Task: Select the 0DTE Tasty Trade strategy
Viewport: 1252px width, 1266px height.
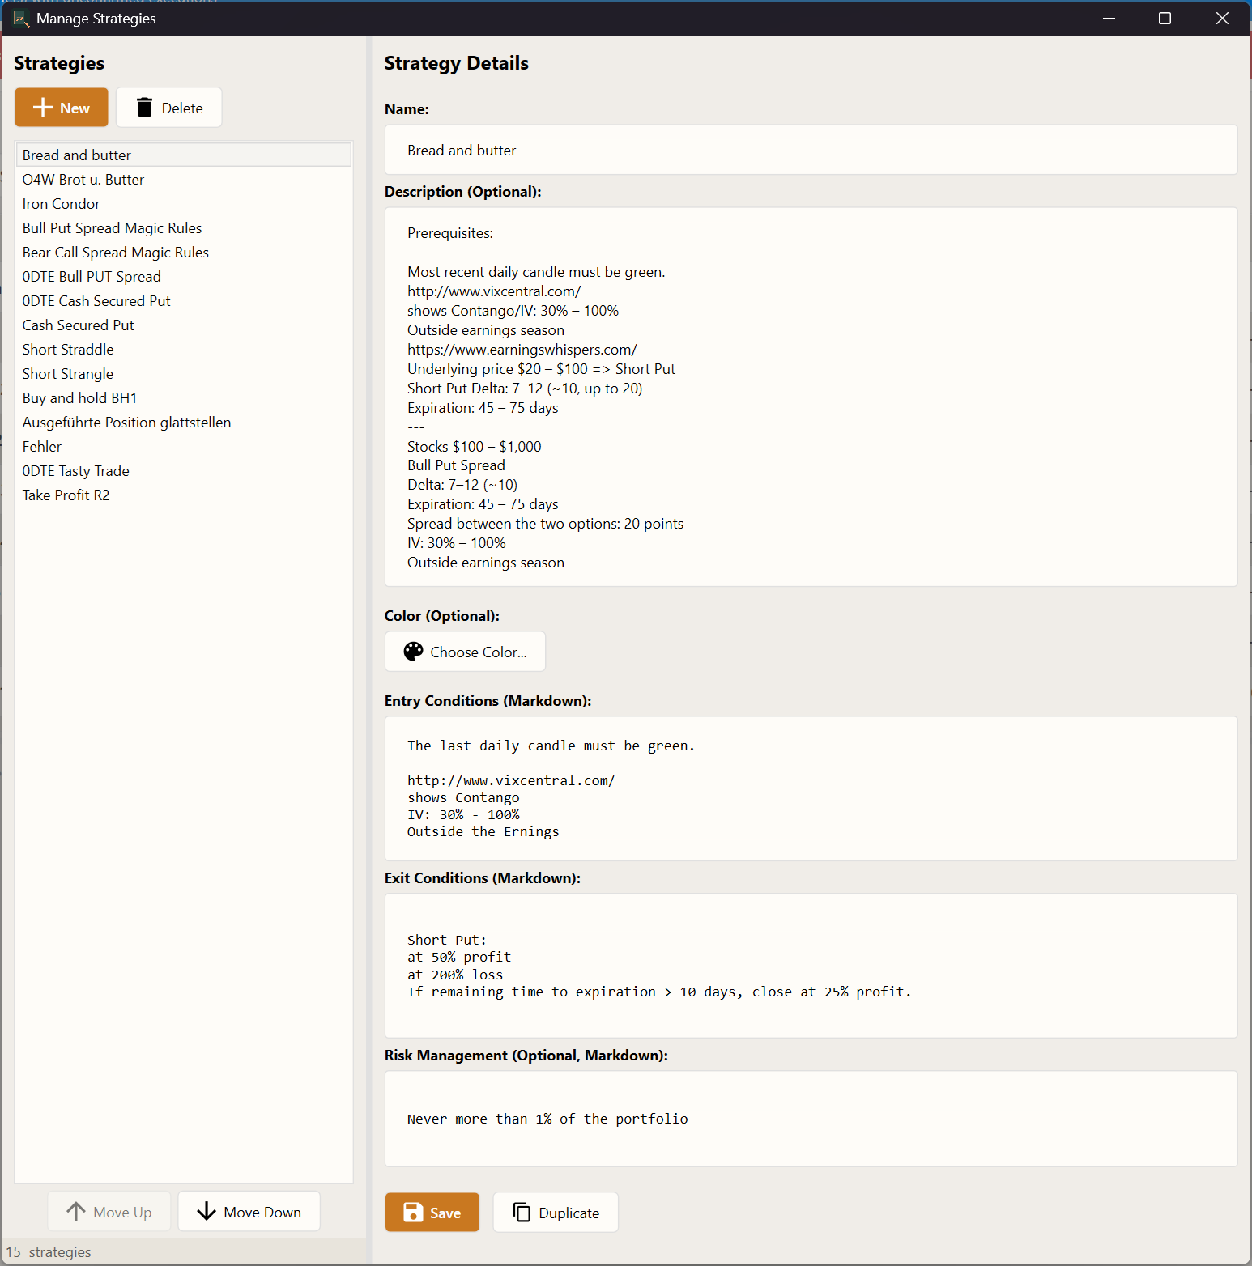Action: click(184, 470)
